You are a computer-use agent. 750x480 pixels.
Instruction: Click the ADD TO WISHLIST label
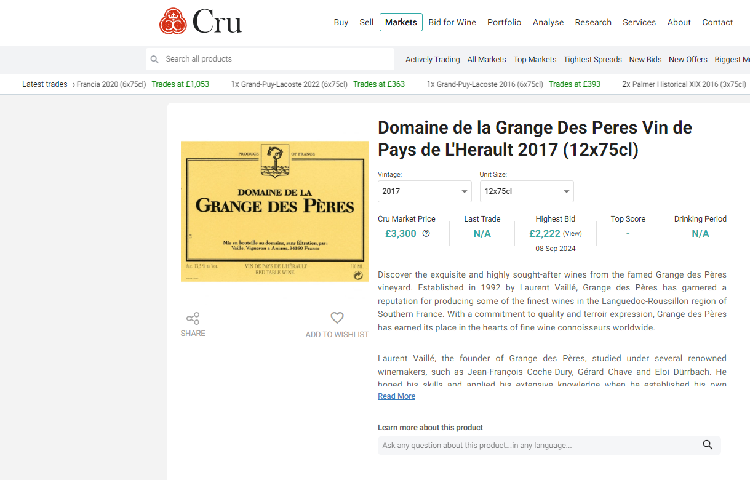(337, 335)
